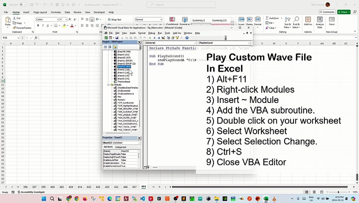Screen dimensions: 359x203
Task: Collapse the Modules folder in project tree
Action: click(108, 85)
